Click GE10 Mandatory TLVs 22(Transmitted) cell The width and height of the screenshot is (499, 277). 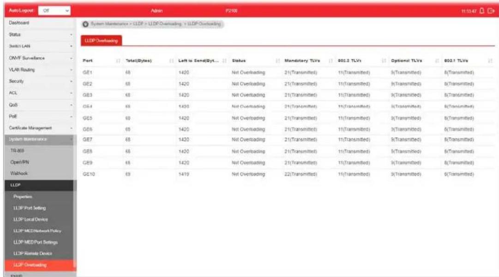(301, 174)
